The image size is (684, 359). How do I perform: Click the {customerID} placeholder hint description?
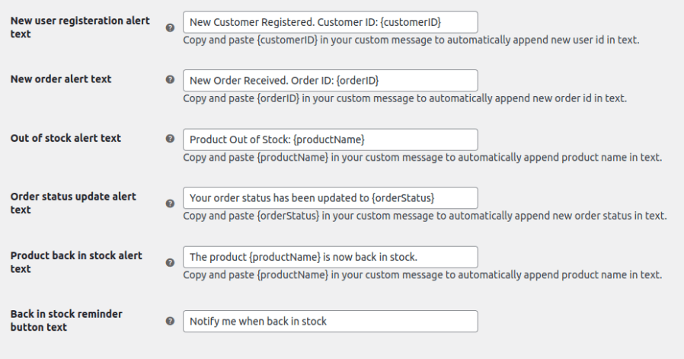411,40
